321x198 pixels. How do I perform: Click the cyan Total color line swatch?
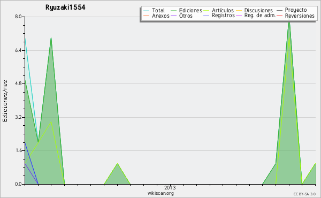pos(147,10)
